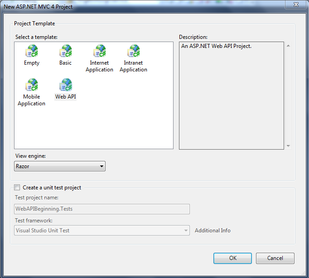Open the Additional Info link
Viewport: 309px width, 278px height.
tap(212, 231)
